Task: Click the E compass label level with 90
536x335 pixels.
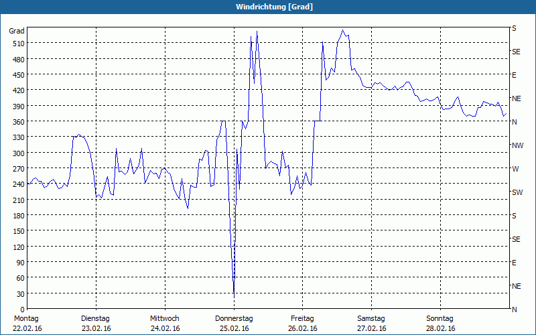Action: coord(514,263)
